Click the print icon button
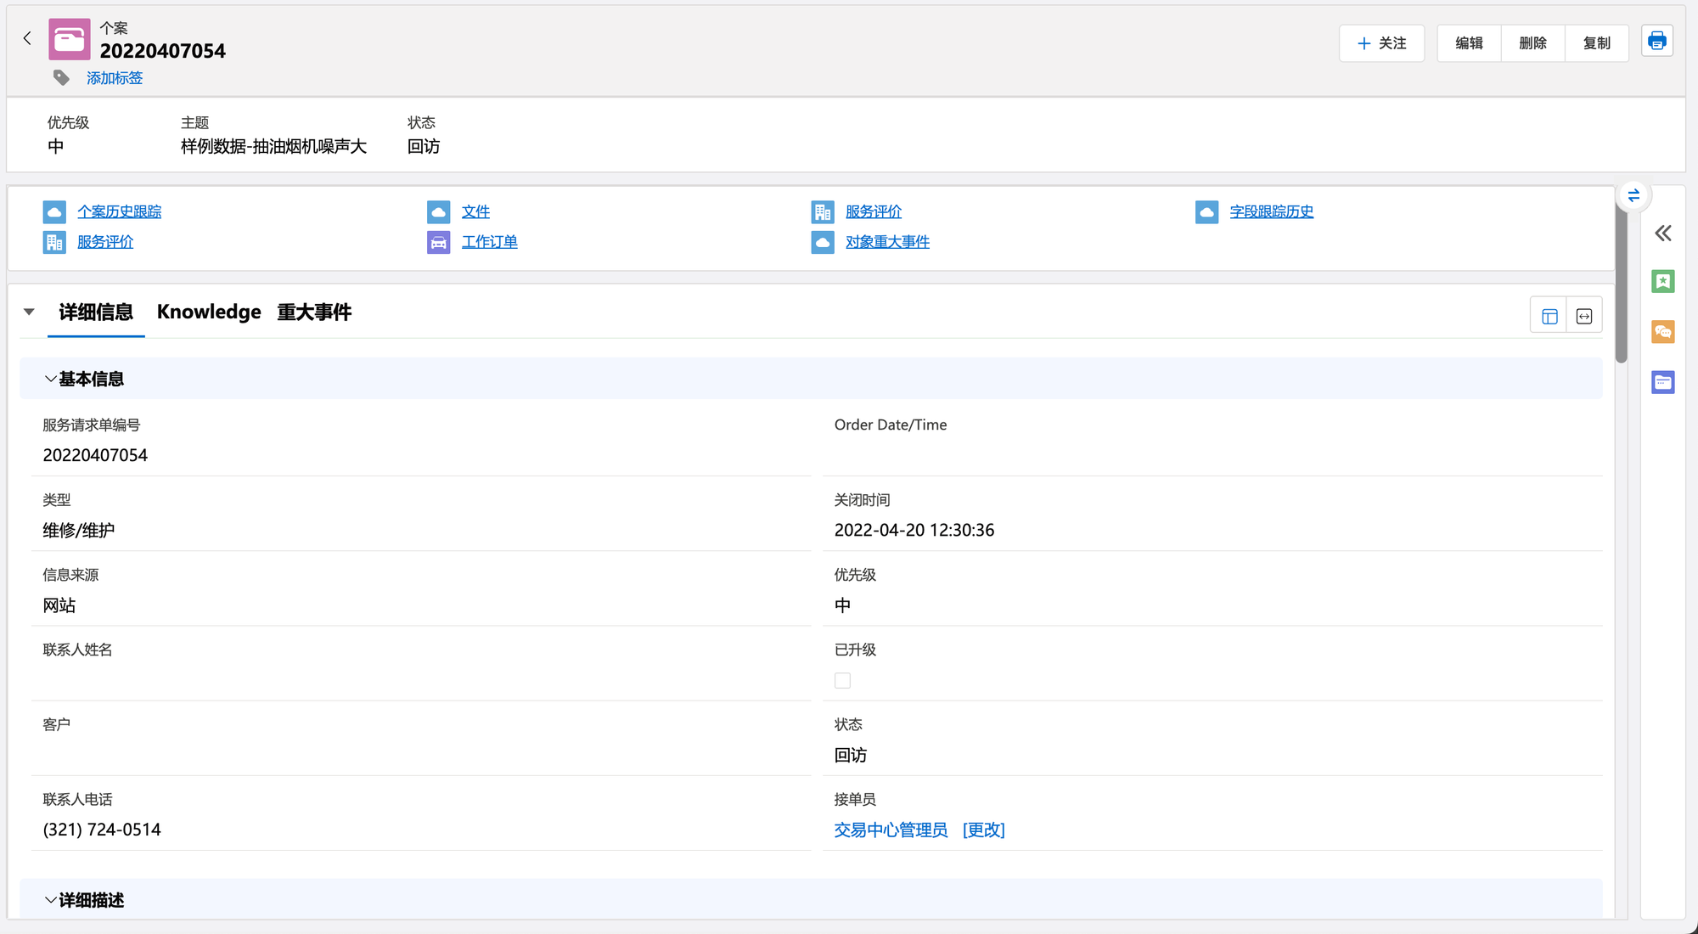 (x=1656, y=42)
